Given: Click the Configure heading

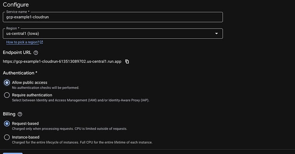Looking at the screenshot, I should click(x=16, y=5).
